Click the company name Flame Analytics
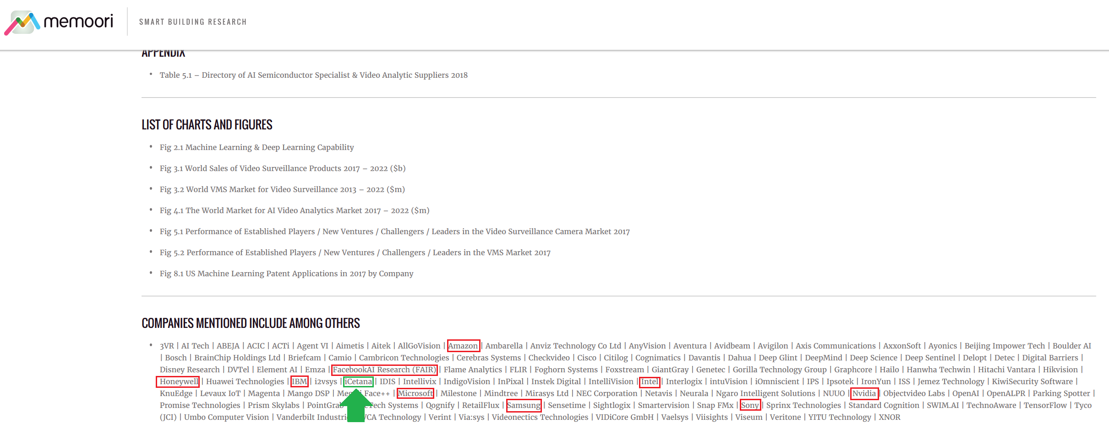This screenshot has width=1109, height=445. (x=473, y=370)
